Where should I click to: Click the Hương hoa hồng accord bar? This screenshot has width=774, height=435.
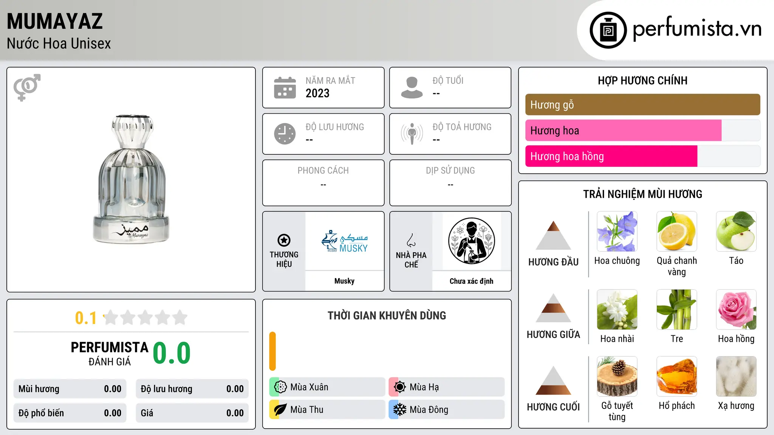tap(642, 156)
